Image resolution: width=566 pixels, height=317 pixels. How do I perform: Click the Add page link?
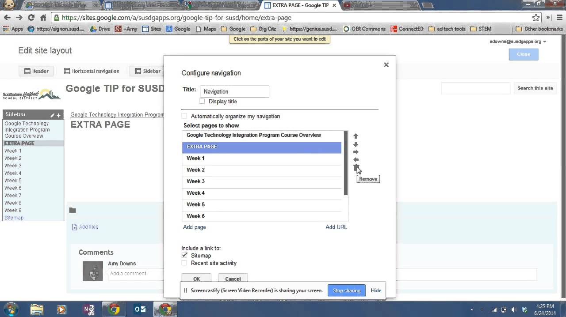(x=195, y=227)
